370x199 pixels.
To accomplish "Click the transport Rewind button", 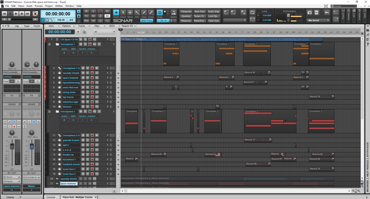I will tap(4, 14).
